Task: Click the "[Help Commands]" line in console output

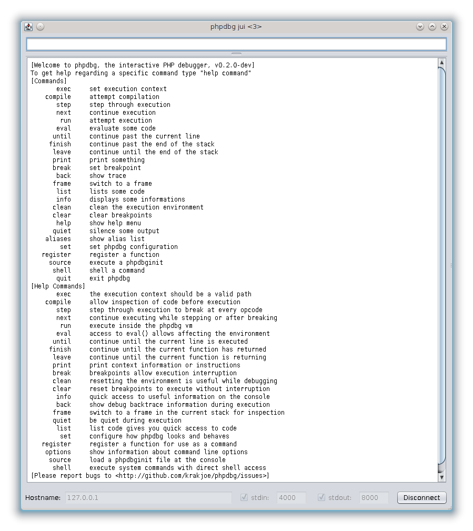Action: click(x=58, y=286)
